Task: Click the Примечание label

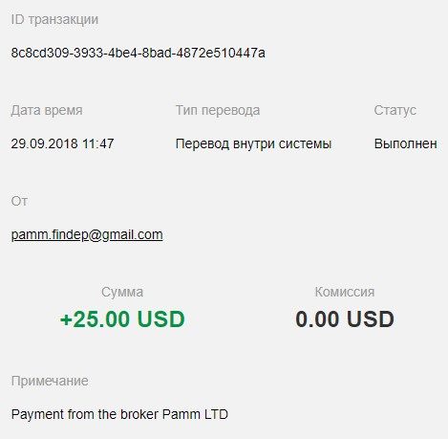Action: point(50,381)
